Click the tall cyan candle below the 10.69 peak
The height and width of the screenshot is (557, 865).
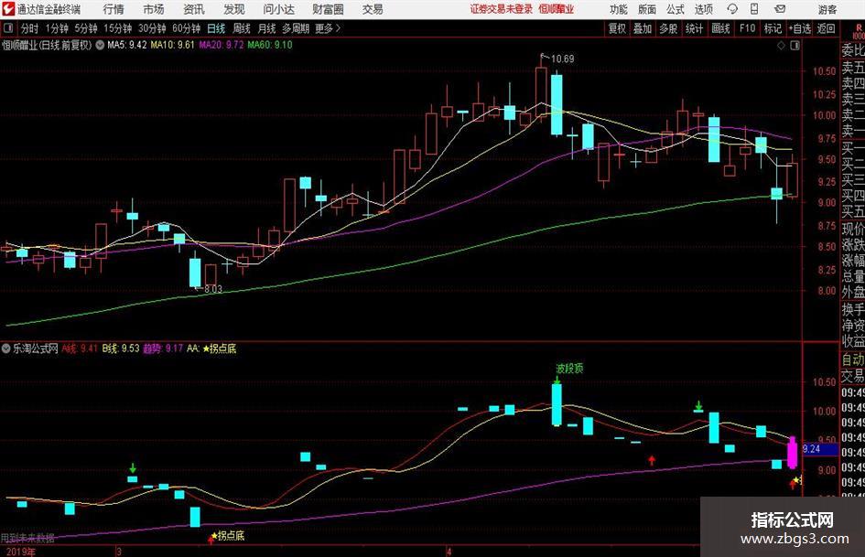pyautogui.click(x=557, y=105)
